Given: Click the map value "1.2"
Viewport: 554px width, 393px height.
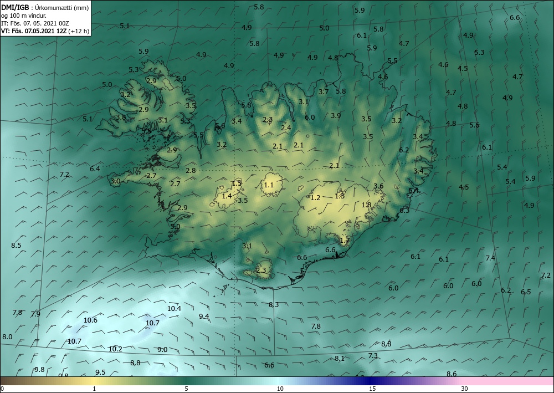Looking at the screenshot, I should (x=315, y=197).
